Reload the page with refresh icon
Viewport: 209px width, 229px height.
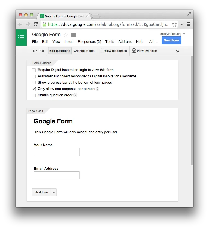(x=36, y=24)
